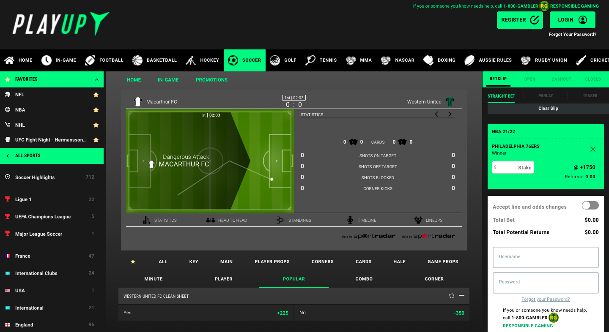Enable Accept line and odds changes toggle
This screenshot has width=609, height=332.
point(590,206)
